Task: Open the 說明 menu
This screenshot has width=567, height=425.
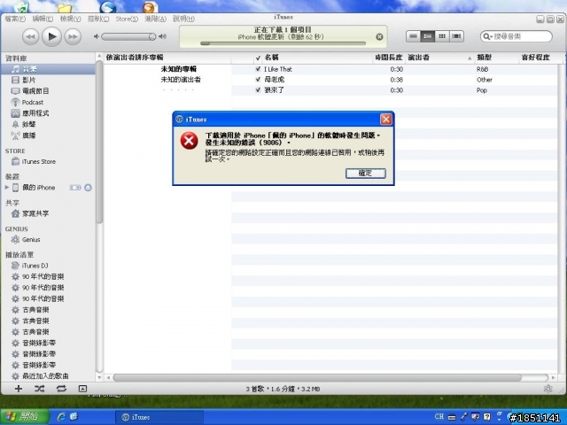Action: click(183, 19)
